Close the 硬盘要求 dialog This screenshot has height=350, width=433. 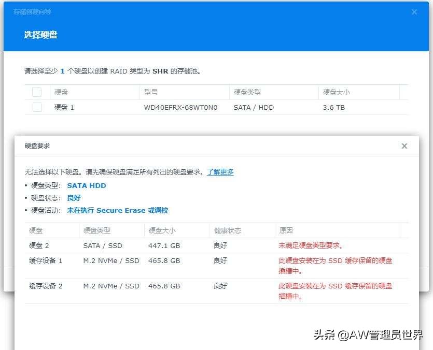point(404,146)
